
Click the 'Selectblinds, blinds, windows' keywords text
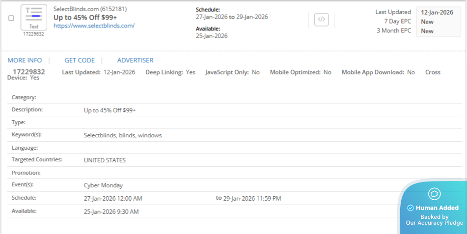[123, 135]
